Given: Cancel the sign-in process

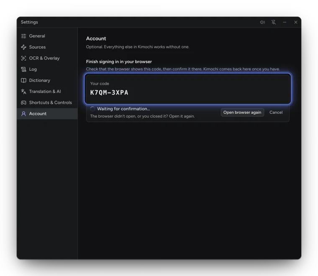Looking at the screenshot, I should coord(276,112).
